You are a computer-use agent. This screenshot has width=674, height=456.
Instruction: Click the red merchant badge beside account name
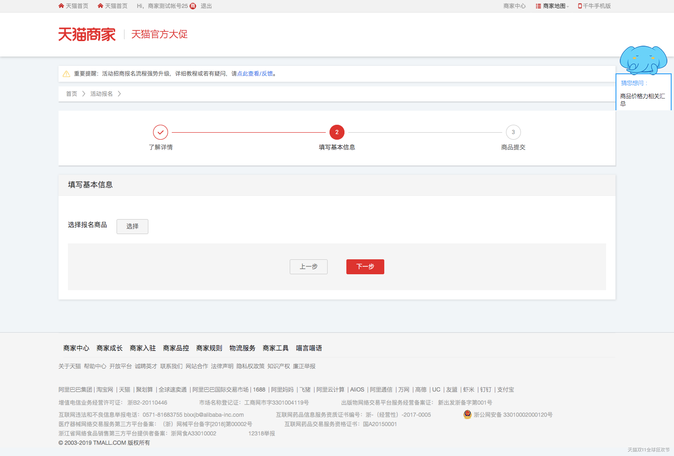[193, 6]
